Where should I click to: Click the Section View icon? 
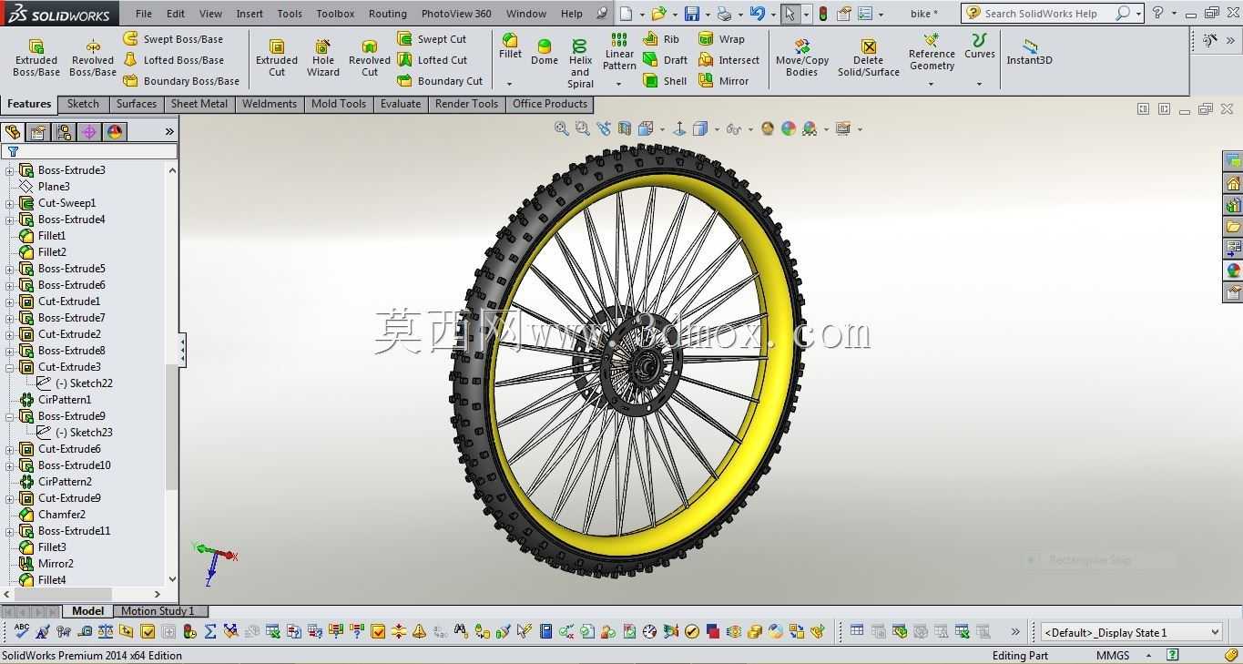[625, 128]
